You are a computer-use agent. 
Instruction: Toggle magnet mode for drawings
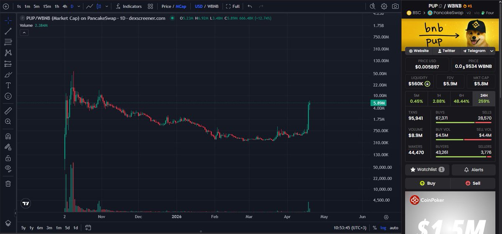tap(8, 136)
